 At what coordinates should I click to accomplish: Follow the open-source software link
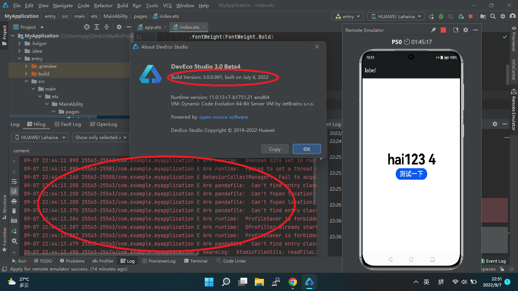point(224,117)
